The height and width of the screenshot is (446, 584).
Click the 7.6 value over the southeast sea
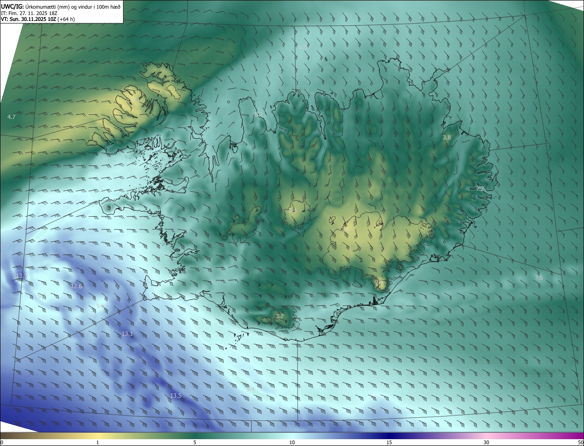[x=539, y=277]
